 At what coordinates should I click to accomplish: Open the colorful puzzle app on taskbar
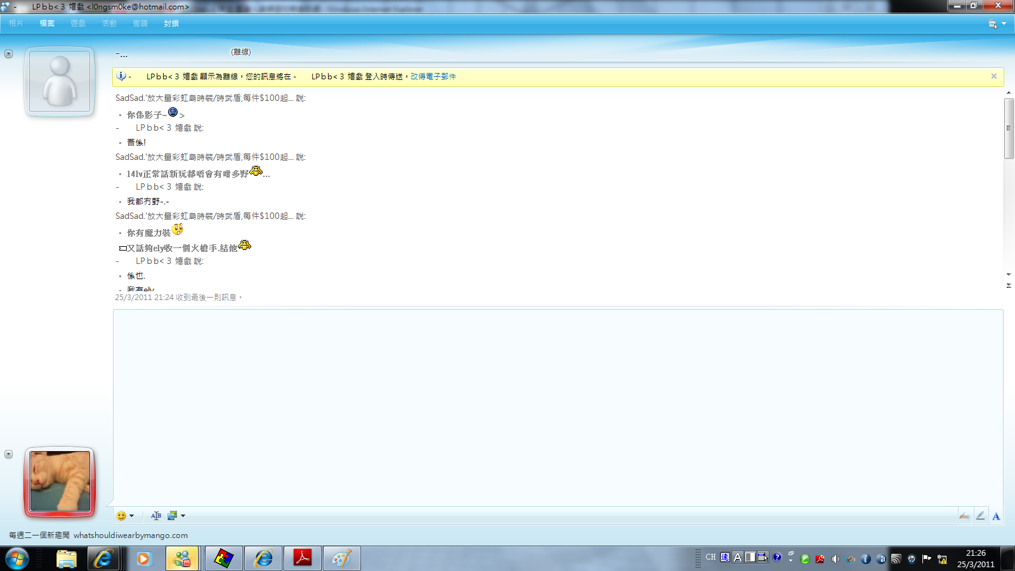(223, 559)
